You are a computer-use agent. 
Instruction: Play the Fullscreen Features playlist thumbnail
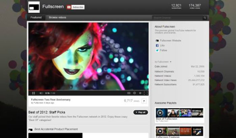pos(179,131)
